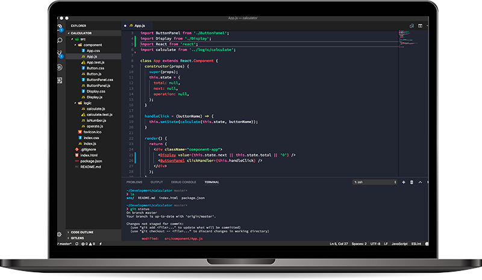Open Display.css file

[x=93, y=91]
